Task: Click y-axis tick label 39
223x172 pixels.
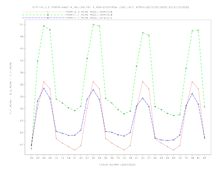Action: [x=21, y=73]
